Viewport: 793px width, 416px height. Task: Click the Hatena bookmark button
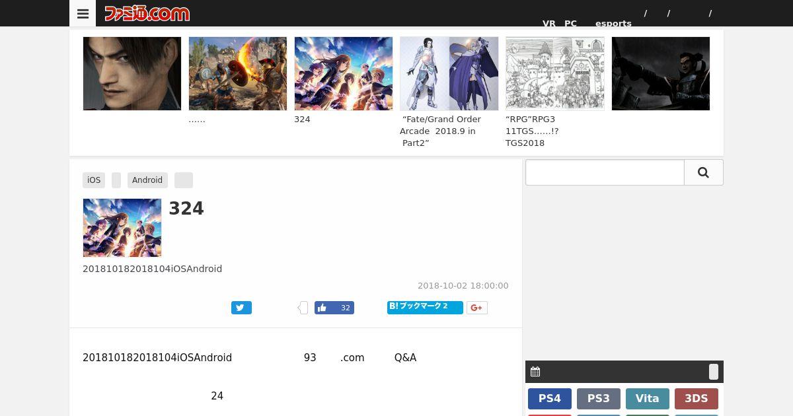[x=425, y=308]
